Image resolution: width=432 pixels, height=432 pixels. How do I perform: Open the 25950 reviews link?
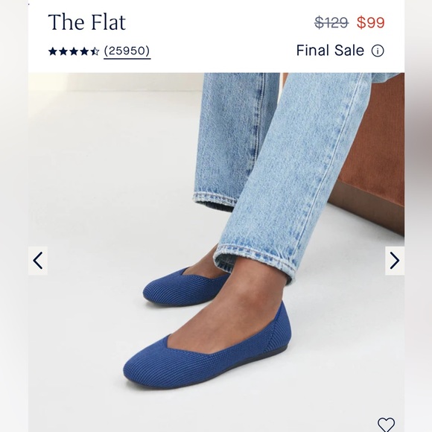(127, 51)
